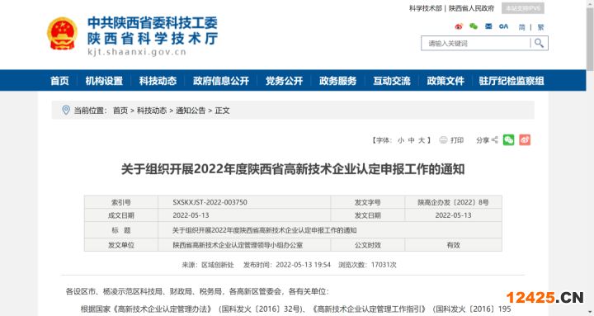The image size is (594, 316).
Task: Click the email envelope icon
Action: [x=488, y=26]
